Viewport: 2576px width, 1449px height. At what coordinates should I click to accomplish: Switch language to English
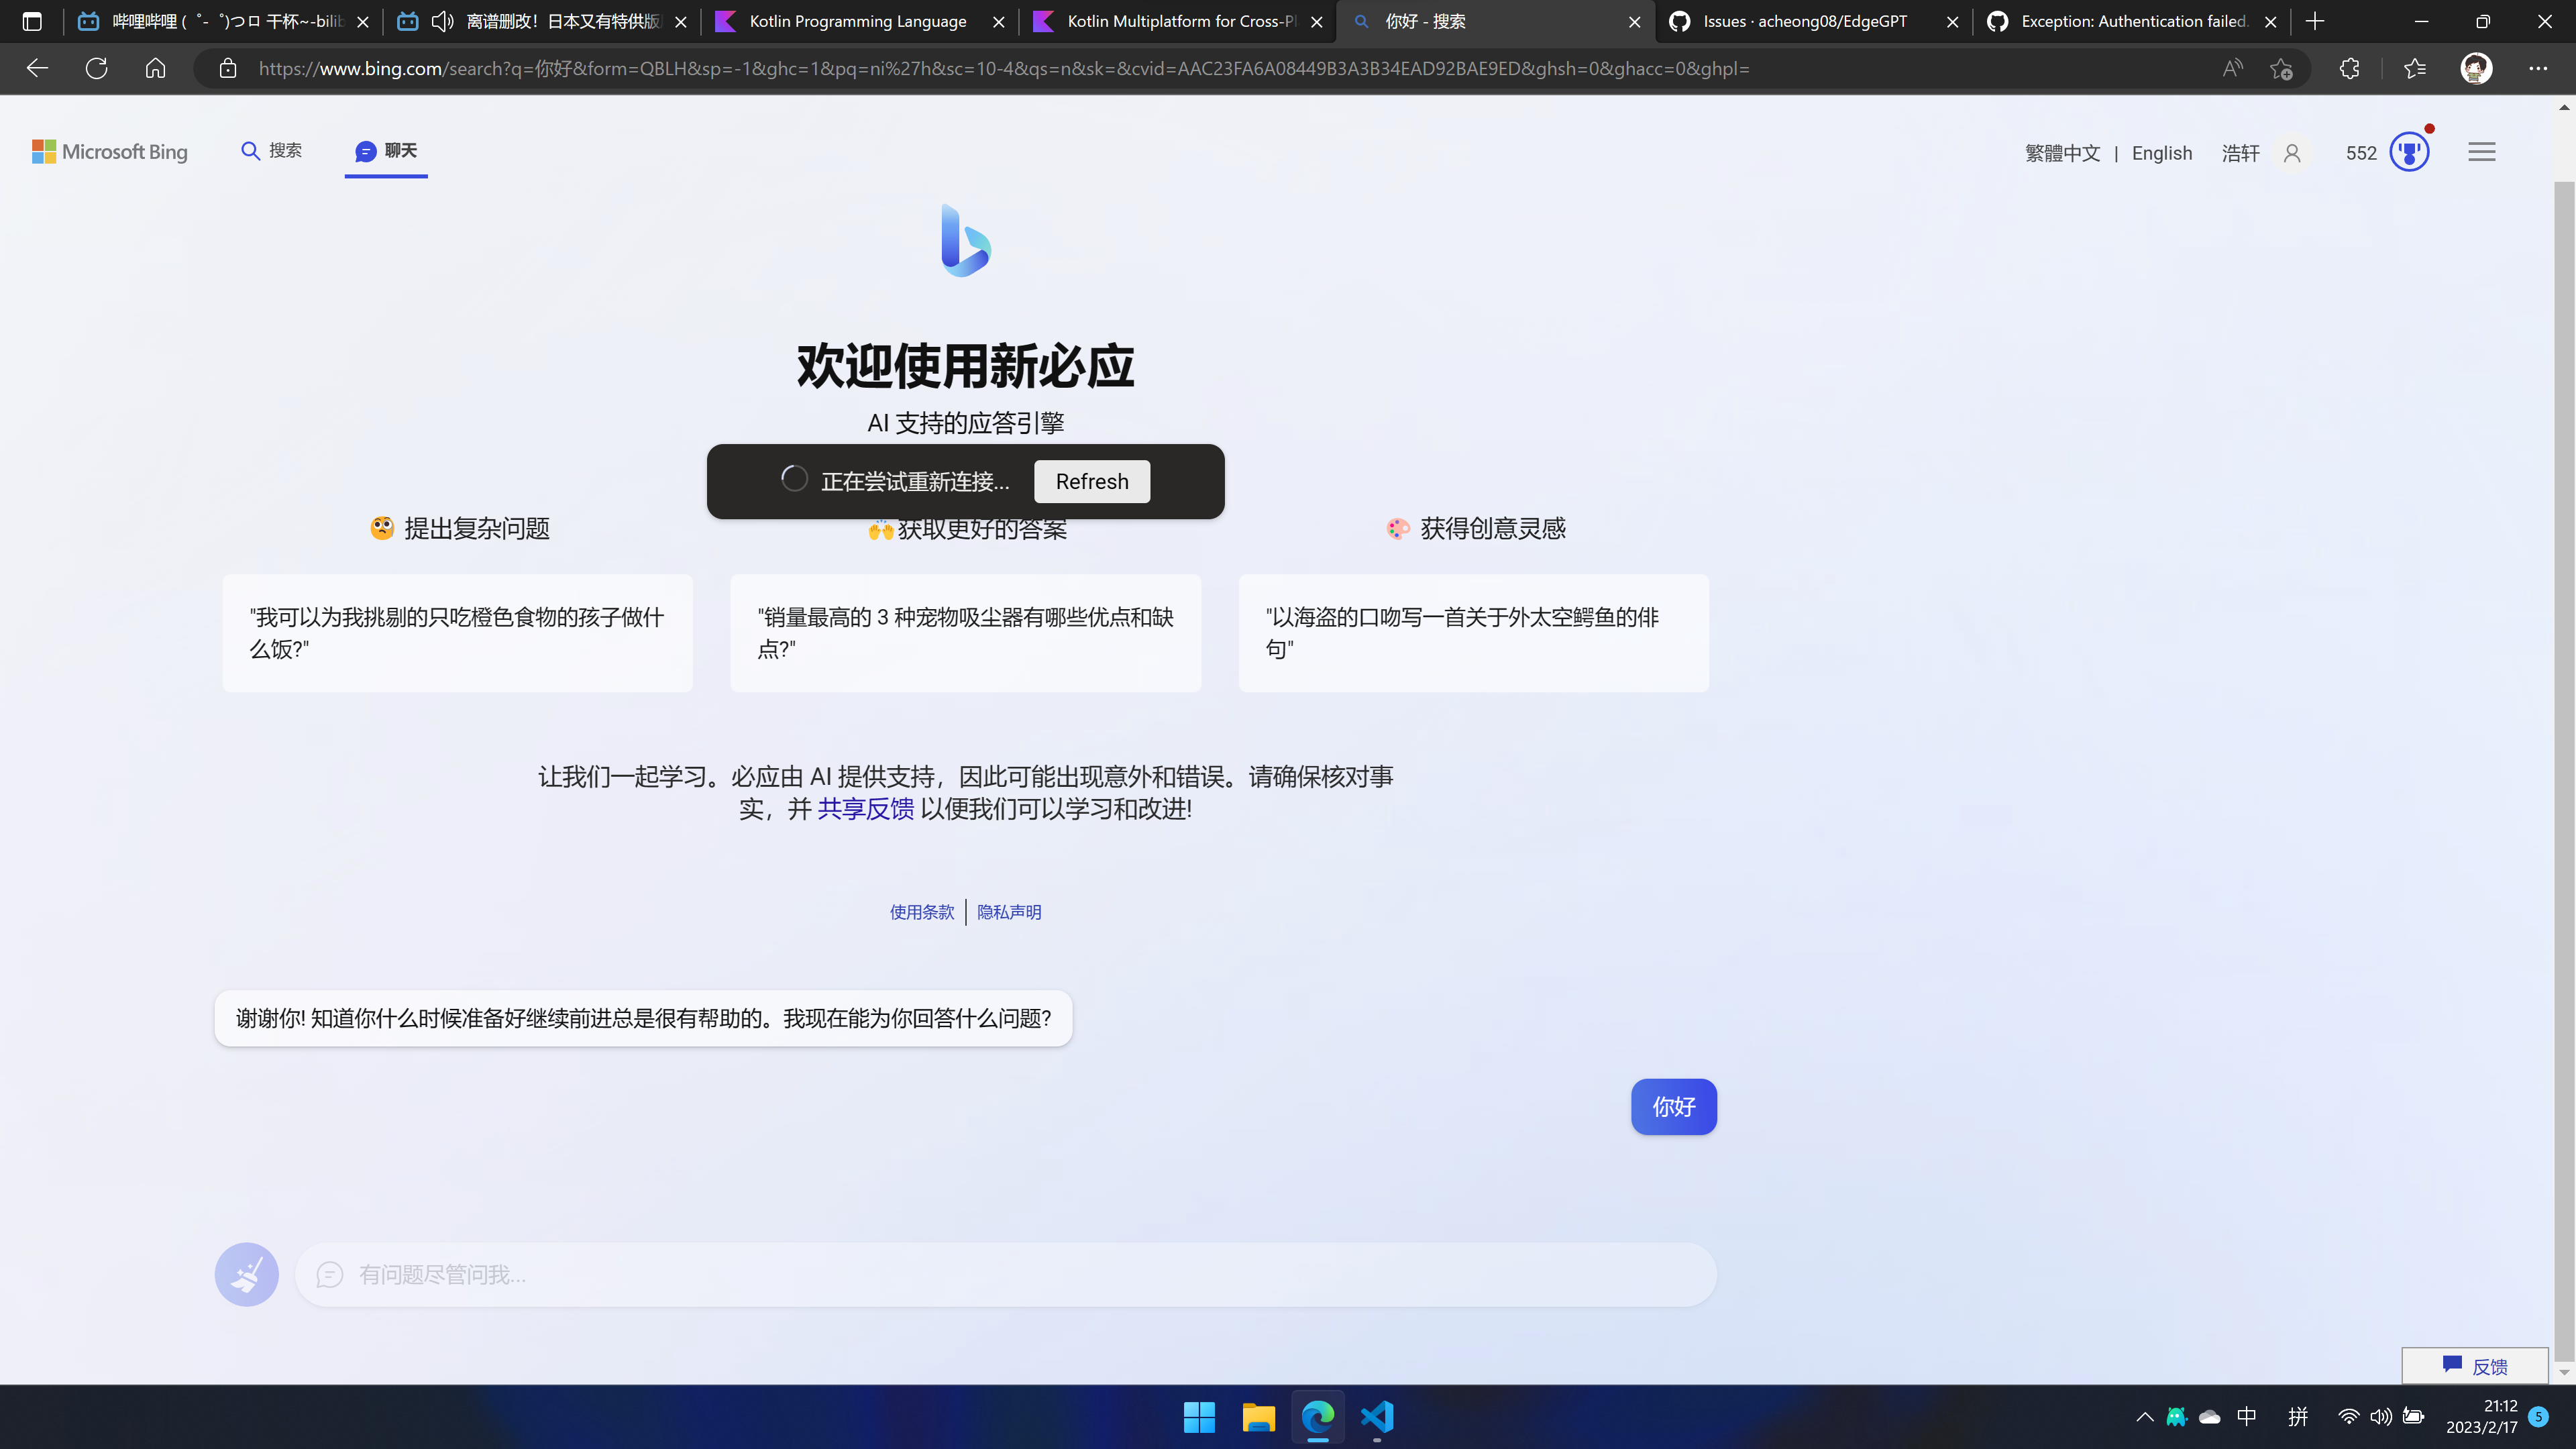[2162, 152]
